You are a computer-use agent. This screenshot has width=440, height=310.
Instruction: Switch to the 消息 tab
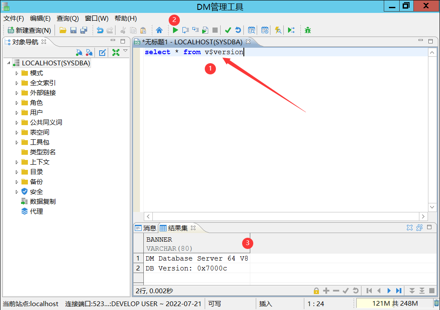point(146,228)
